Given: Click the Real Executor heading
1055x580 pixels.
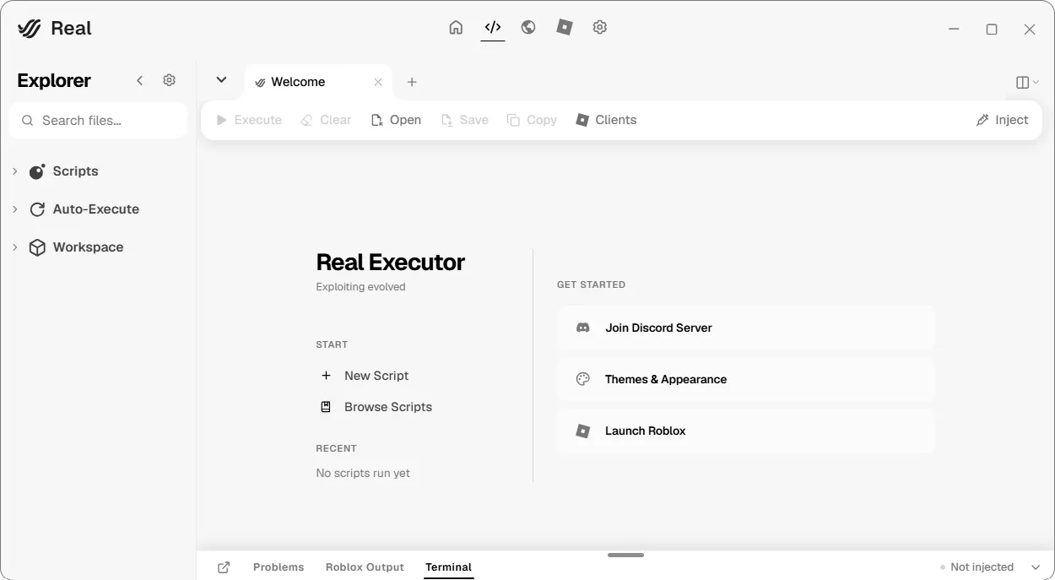Looking at the screenshot, I should 390,262.
